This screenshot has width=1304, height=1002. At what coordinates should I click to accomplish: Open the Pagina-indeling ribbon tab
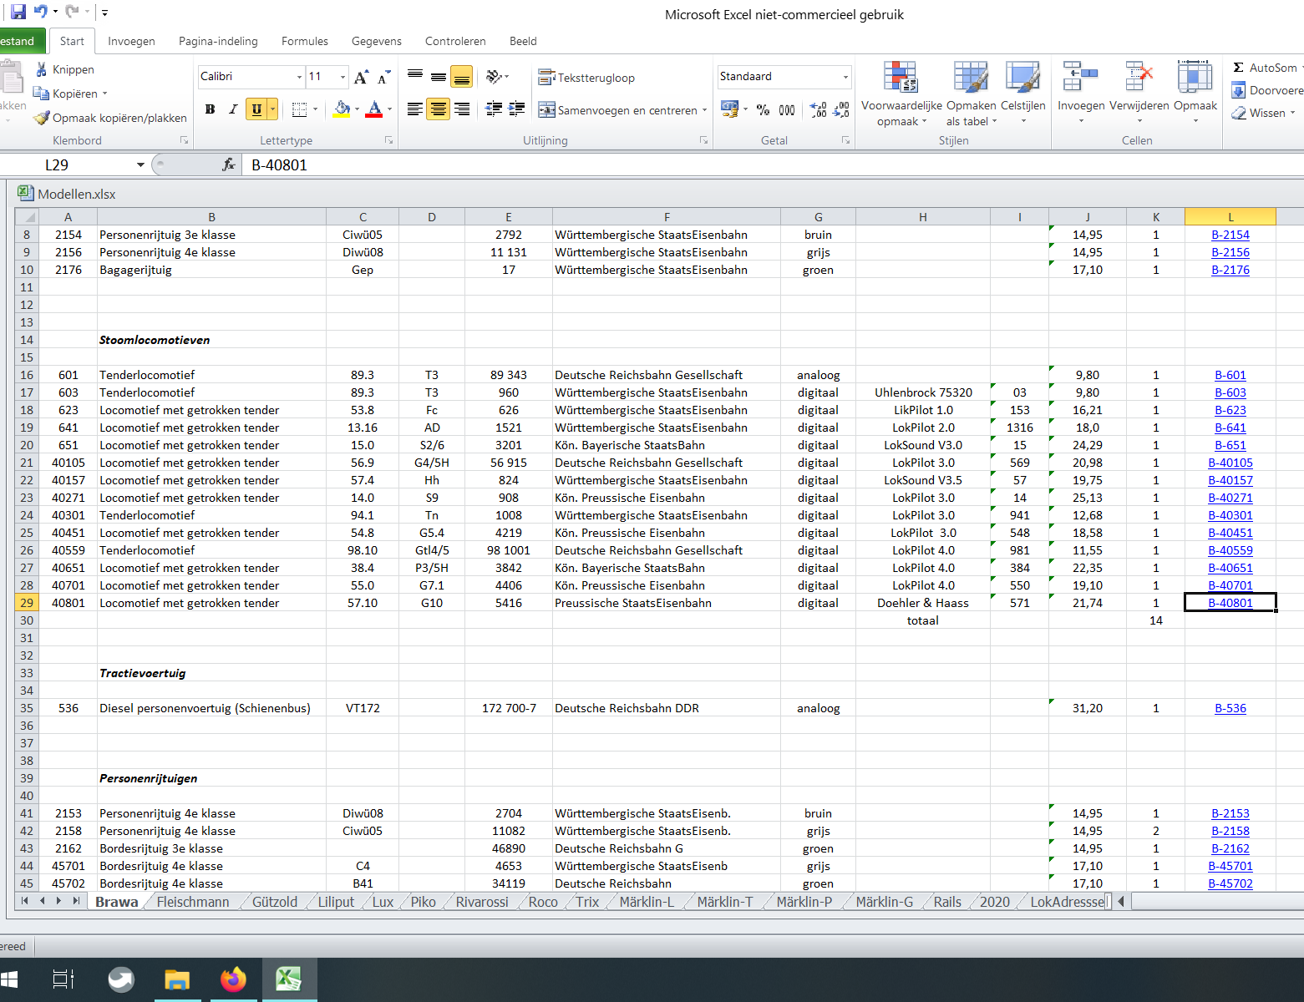(218, 41)
